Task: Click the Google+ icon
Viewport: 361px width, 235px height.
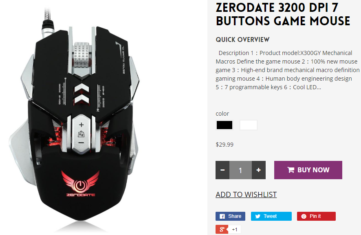Action: [222, 229]
